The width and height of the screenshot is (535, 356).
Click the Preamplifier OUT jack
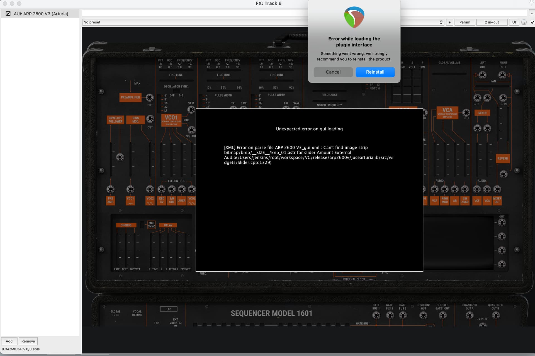(150, 97)
